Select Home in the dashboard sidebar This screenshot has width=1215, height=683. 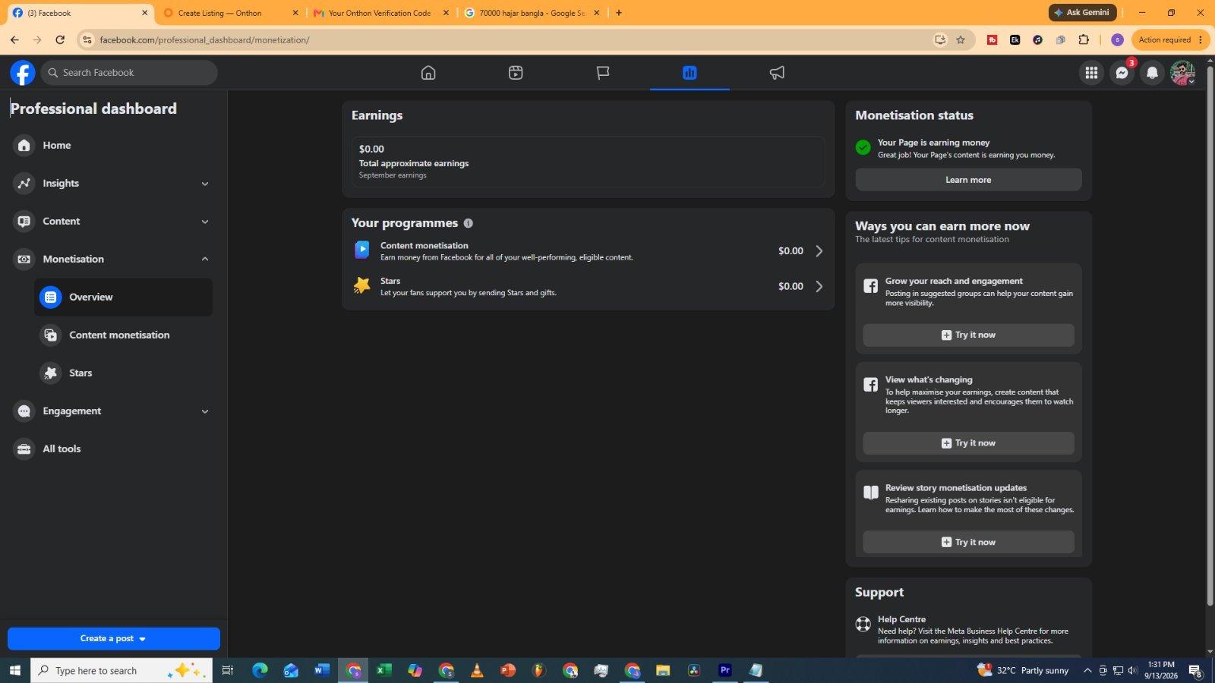(x=112, y=146)
